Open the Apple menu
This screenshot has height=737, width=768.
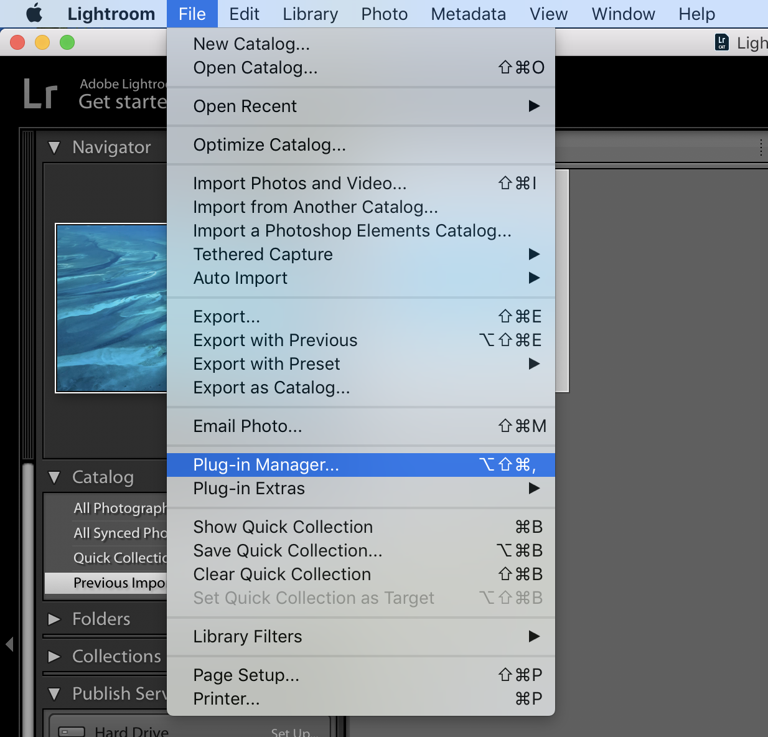pos(34,13)
